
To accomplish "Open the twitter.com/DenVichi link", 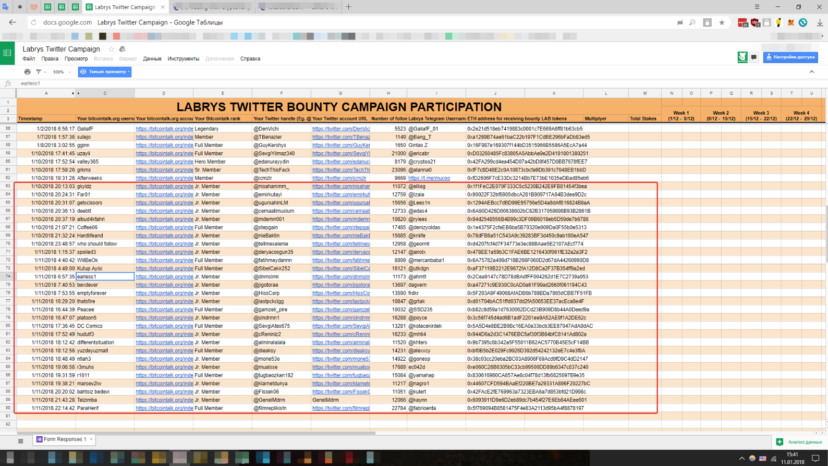I will pyautogui.click(x=341, y=129).
